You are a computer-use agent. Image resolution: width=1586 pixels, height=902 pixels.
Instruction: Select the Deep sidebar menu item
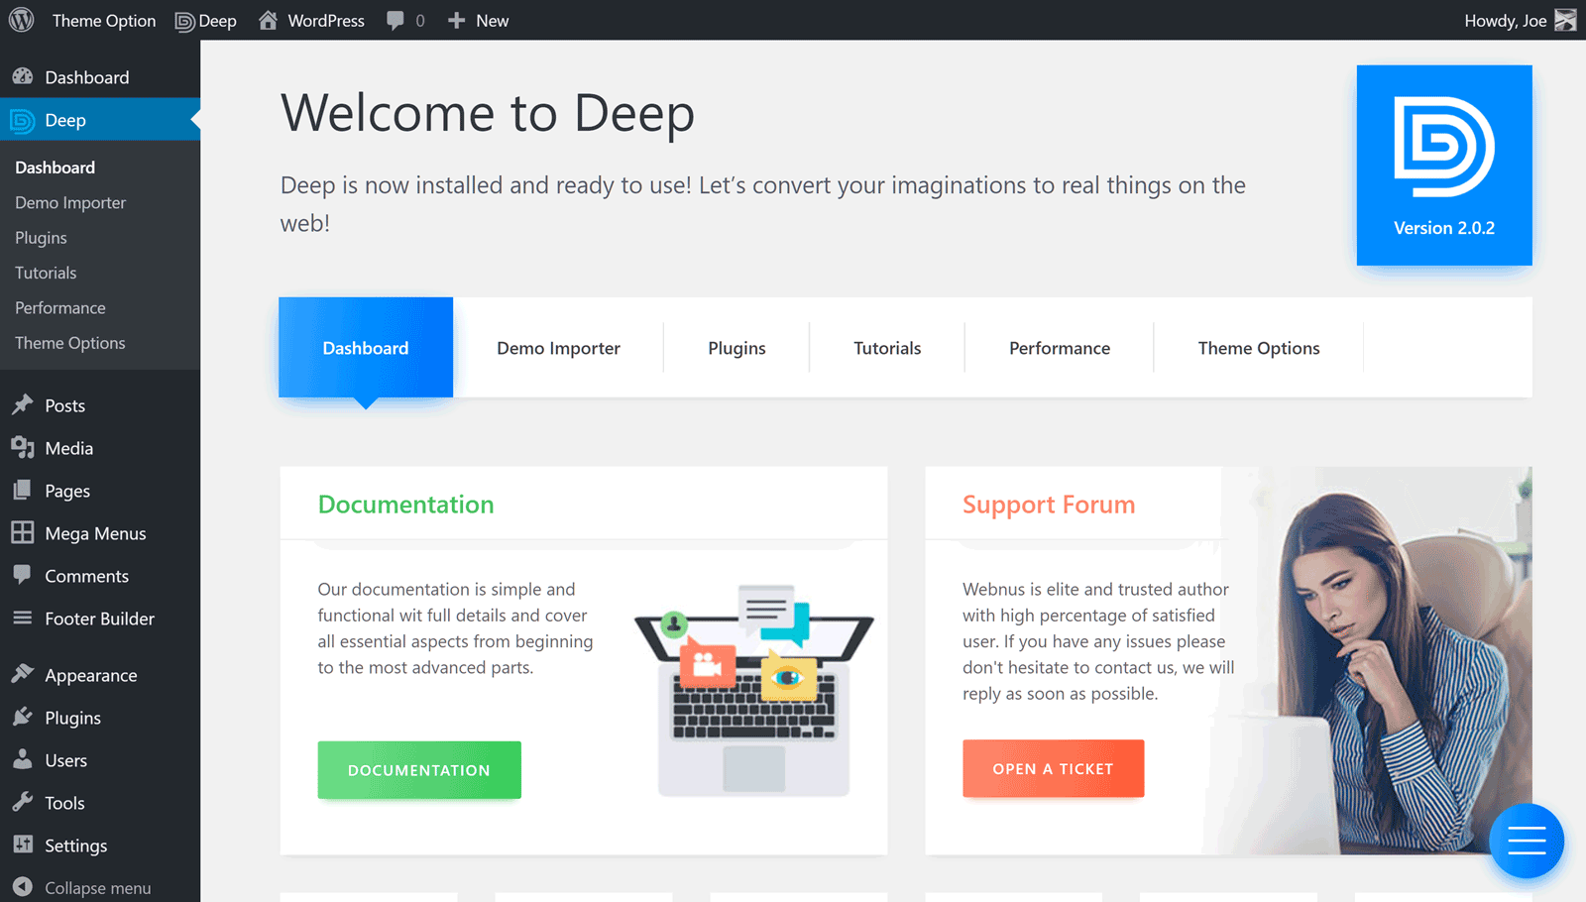pyautogui.click(x=100, y=120)
